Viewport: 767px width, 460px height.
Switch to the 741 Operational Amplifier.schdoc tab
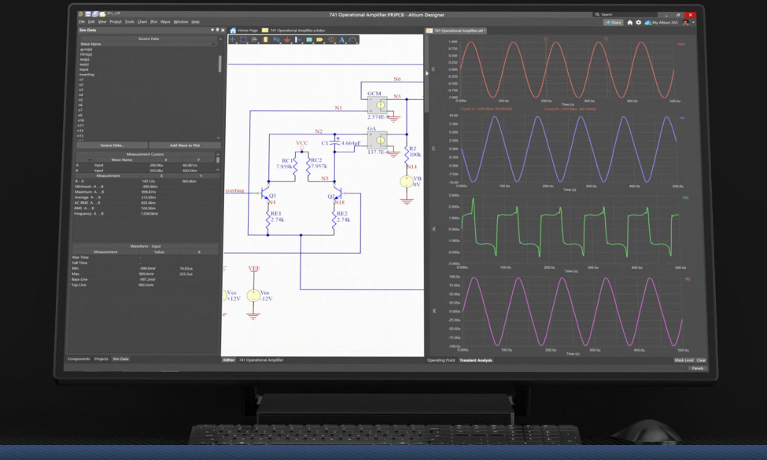[x=293, y=31]
